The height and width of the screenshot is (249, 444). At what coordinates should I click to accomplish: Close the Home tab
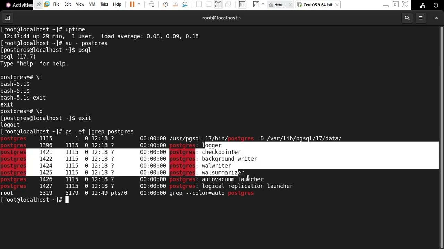(291, 5)
